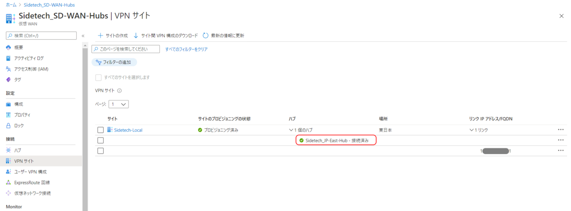Open more options for hub connection row
571x211 pixels.
click(x=561, y=140)
